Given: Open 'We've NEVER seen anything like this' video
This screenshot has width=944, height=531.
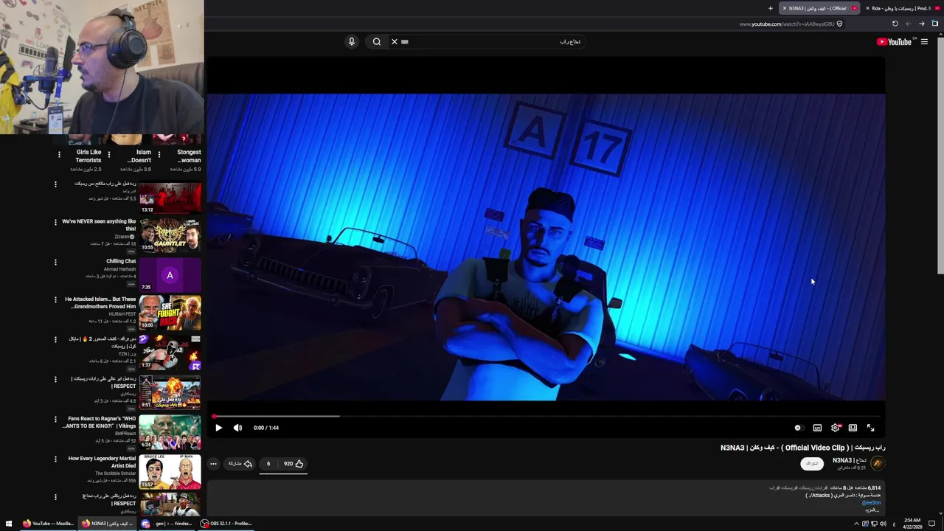Looking at the screenshot, I should (99, 225).
